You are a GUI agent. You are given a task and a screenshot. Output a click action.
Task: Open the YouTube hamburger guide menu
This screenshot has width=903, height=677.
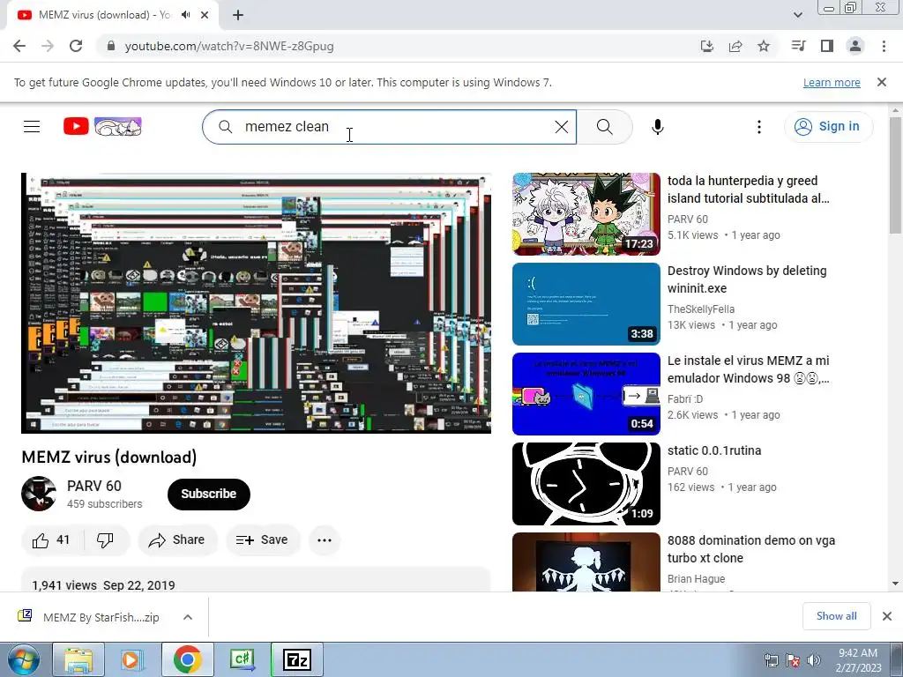pos(32,127)
